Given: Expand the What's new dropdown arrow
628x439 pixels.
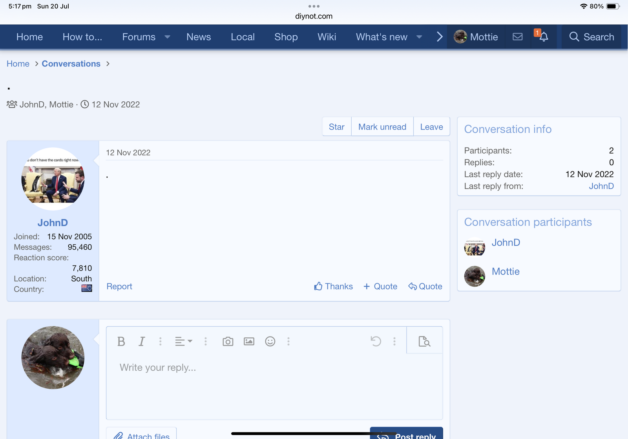Looking at the screenshot, I should (x=419, y=37).
